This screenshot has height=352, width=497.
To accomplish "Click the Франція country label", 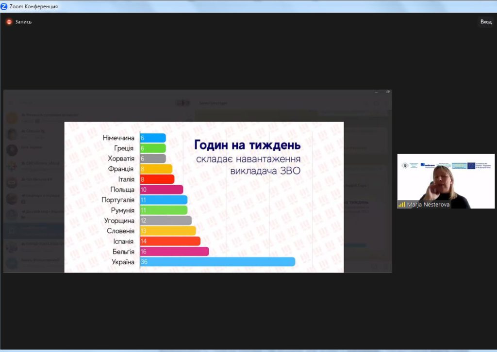I will point(121,169).
